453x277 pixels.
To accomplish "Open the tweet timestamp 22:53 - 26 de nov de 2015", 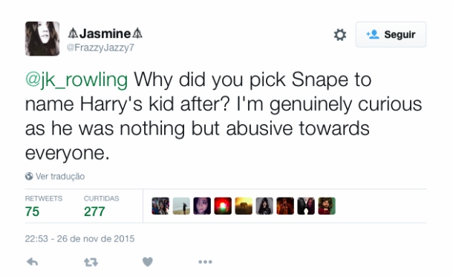I will click(79, 238).
